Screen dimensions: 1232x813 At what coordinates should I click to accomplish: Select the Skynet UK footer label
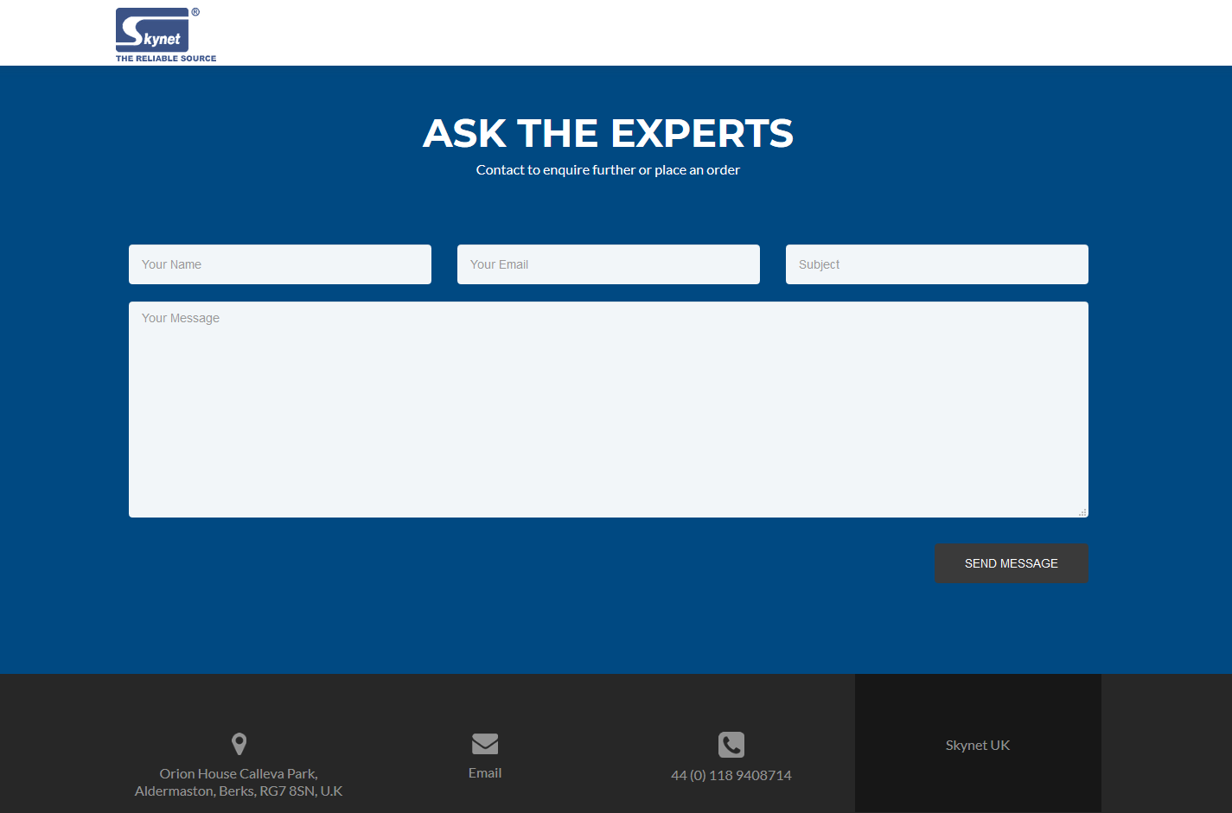pos(978,746)
